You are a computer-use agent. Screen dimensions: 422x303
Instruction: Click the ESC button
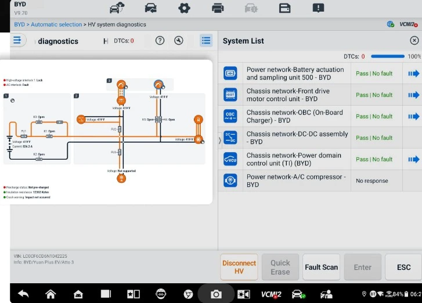click(403, 267)
